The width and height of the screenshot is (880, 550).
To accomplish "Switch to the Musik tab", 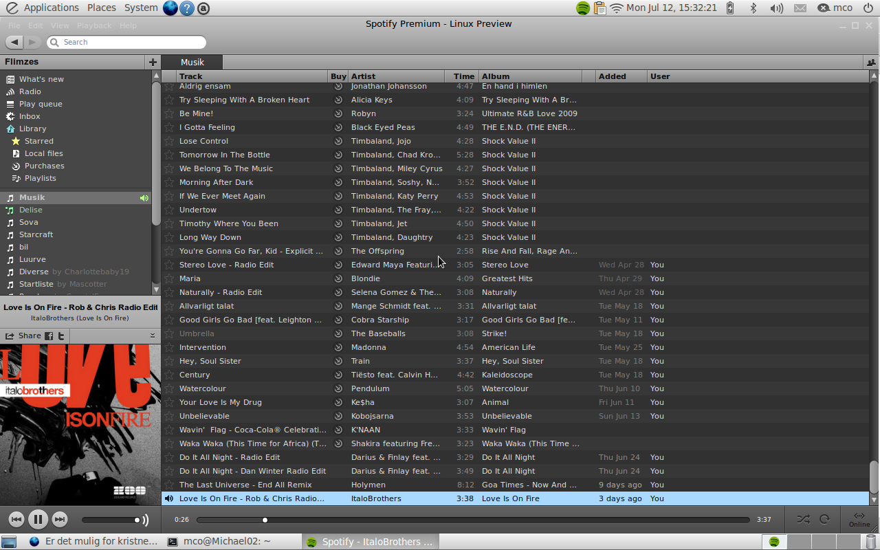I will click(192, 62).
